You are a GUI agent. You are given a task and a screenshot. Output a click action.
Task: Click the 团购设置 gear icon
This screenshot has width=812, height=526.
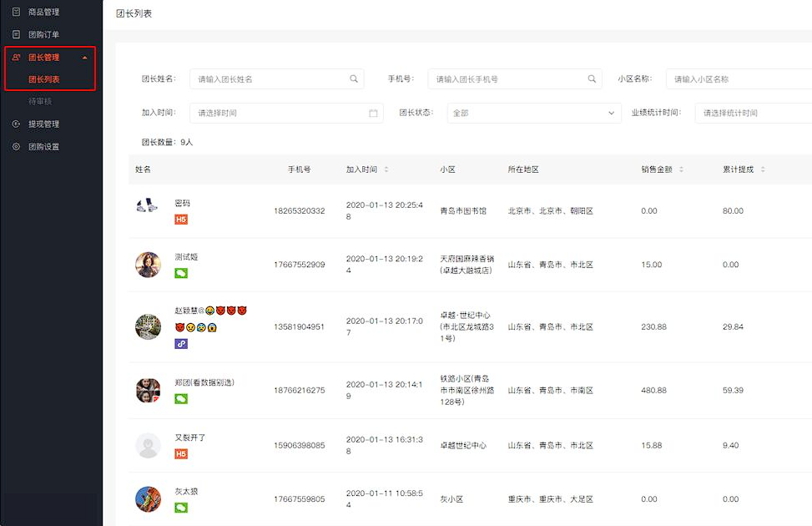coord(16,147)
